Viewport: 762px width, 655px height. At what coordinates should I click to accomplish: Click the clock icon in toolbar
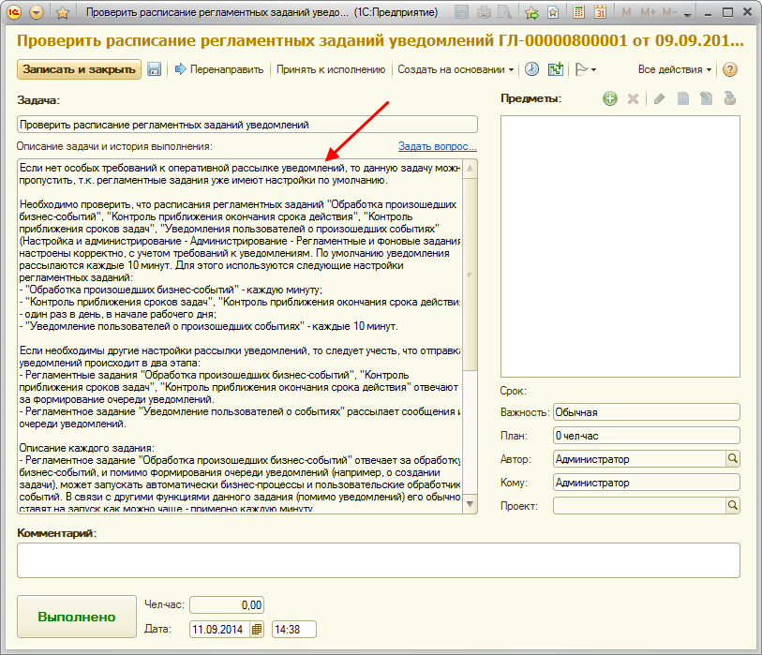coord(531,69)
